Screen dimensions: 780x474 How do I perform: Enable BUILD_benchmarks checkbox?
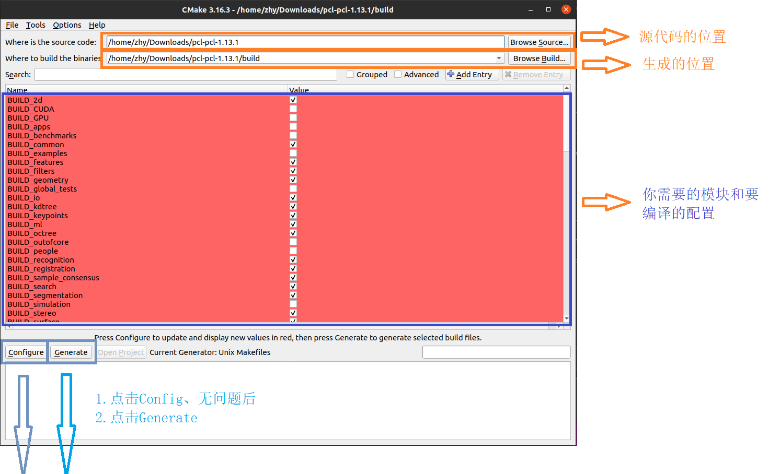293,136
